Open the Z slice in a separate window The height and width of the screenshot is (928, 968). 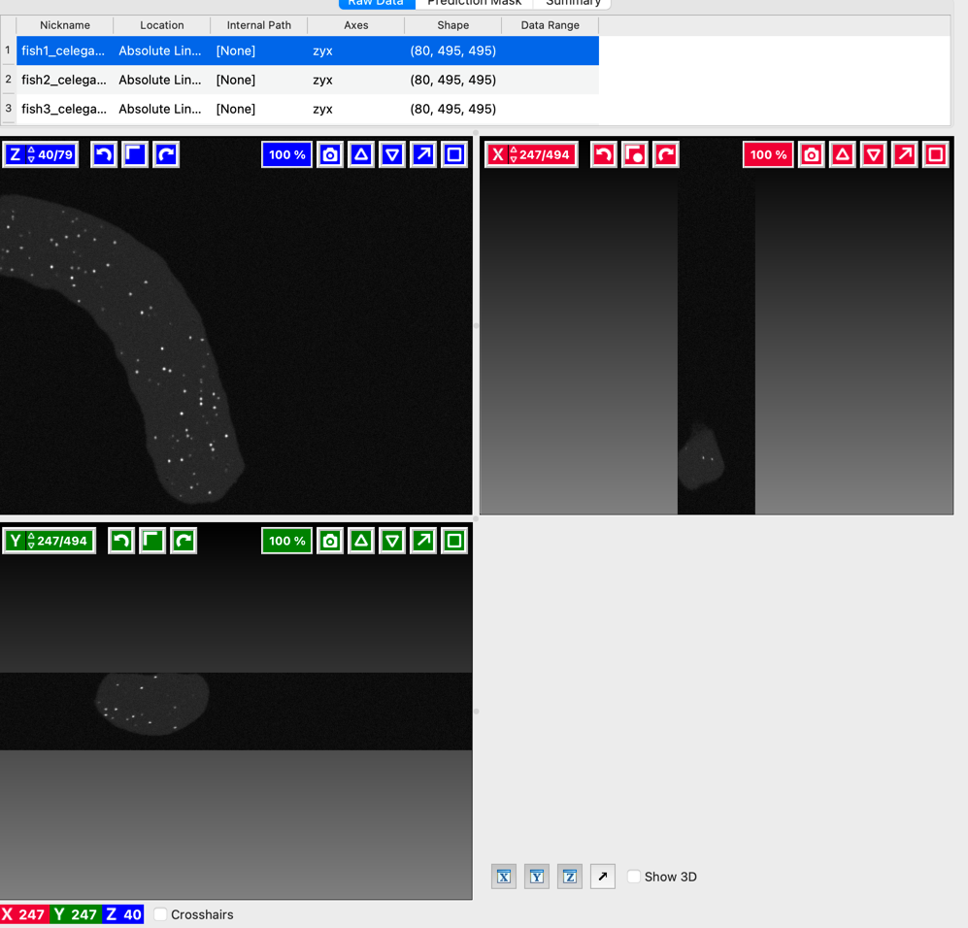[422, 153]
